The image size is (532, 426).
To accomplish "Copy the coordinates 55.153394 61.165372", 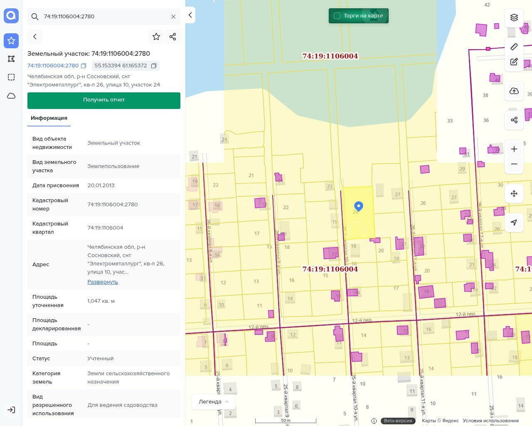I will (x=154, y=66).
